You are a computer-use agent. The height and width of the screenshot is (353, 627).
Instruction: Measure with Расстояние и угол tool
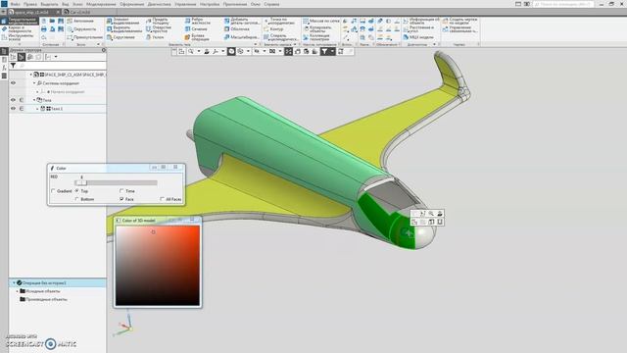418,29
